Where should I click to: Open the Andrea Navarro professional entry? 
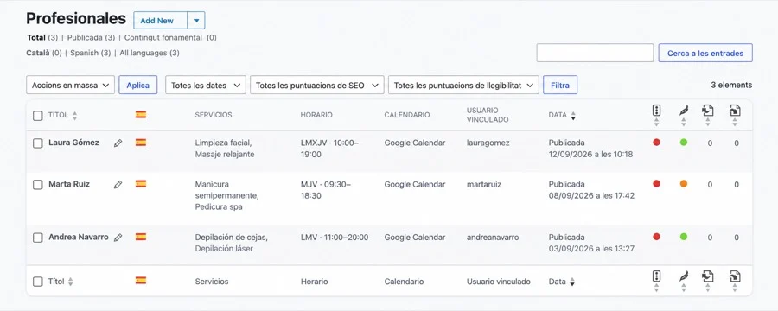click(79, 237)
